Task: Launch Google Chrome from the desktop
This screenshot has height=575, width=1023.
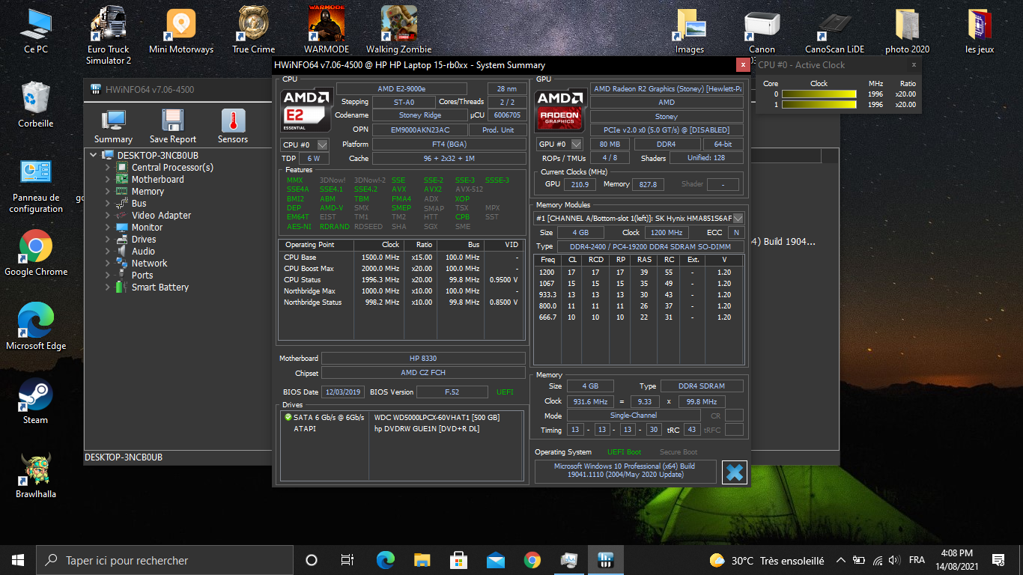Action: click(x=36, y=253)
